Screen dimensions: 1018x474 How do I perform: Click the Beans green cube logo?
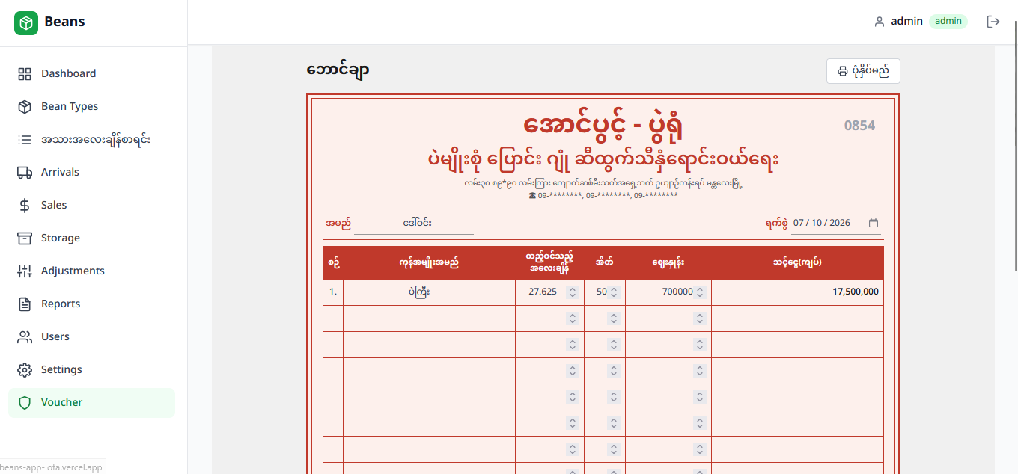[26, 22]
